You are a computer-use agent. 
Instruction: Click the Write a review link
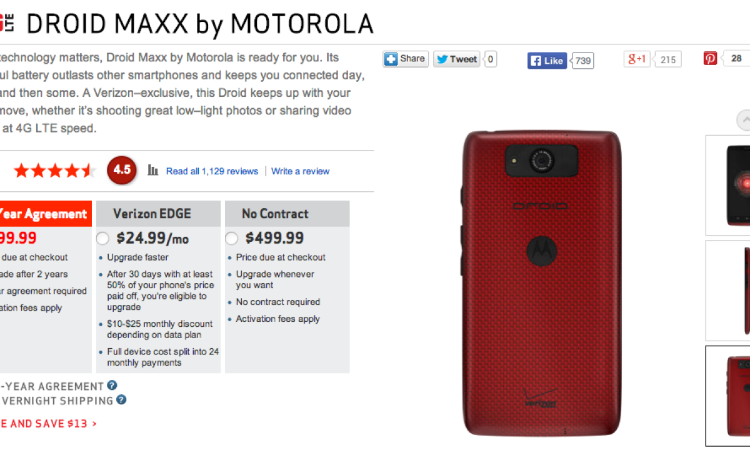point(300,171)
